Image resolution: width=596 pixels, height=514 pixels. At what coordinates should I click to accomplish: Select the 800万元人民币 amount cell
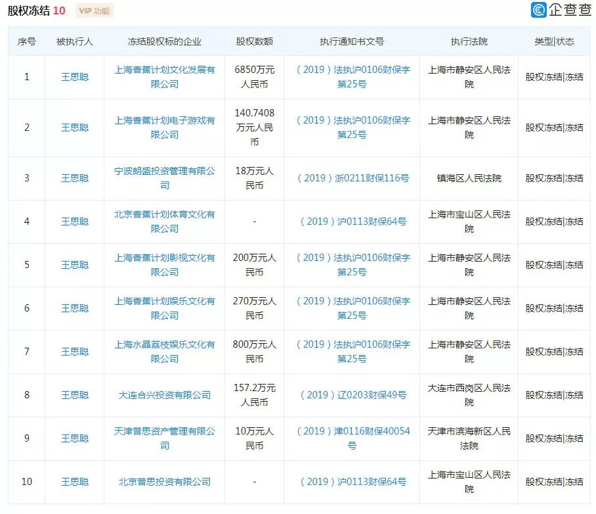tap(254, 352)
